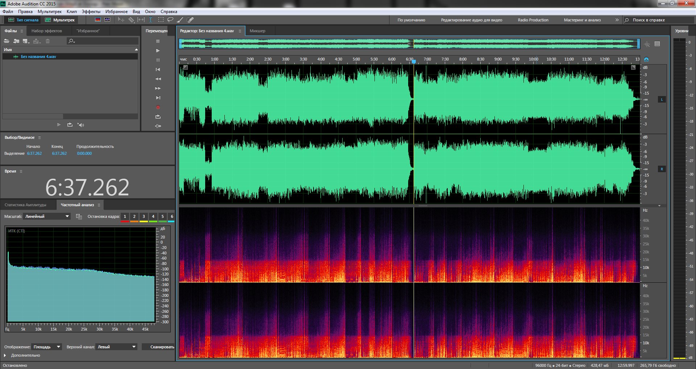Open the Эффекты menu

click(x=91, y=12)
